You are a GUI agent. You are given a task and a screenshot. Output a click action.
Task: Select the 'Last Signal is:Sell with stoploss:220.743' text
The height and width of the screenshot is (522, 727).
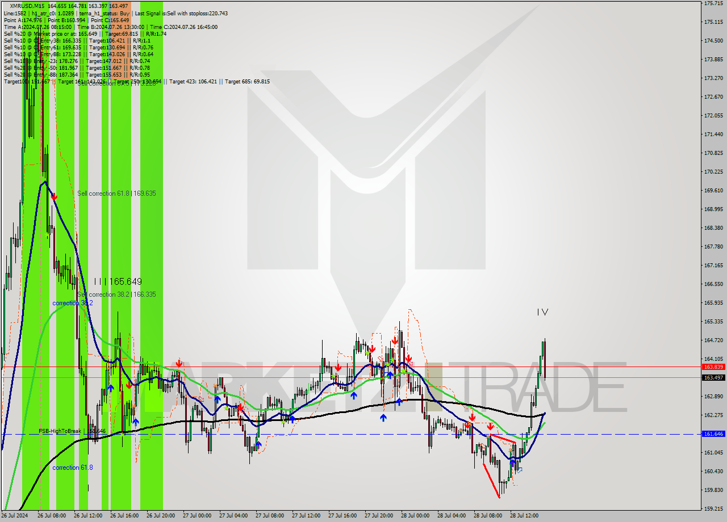pyautogui.click(x=181, y=13)
